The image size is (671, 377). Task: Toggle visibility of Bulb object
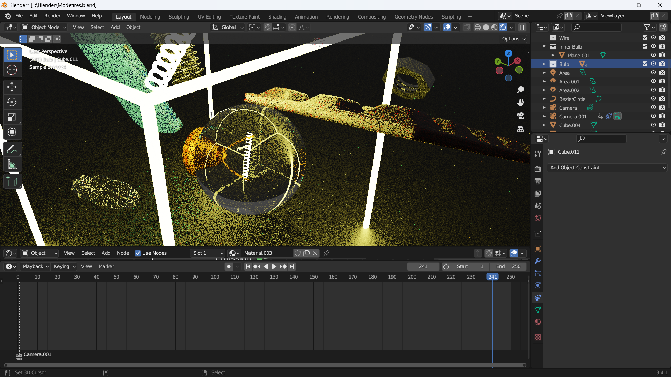click(x=653, y=64)
